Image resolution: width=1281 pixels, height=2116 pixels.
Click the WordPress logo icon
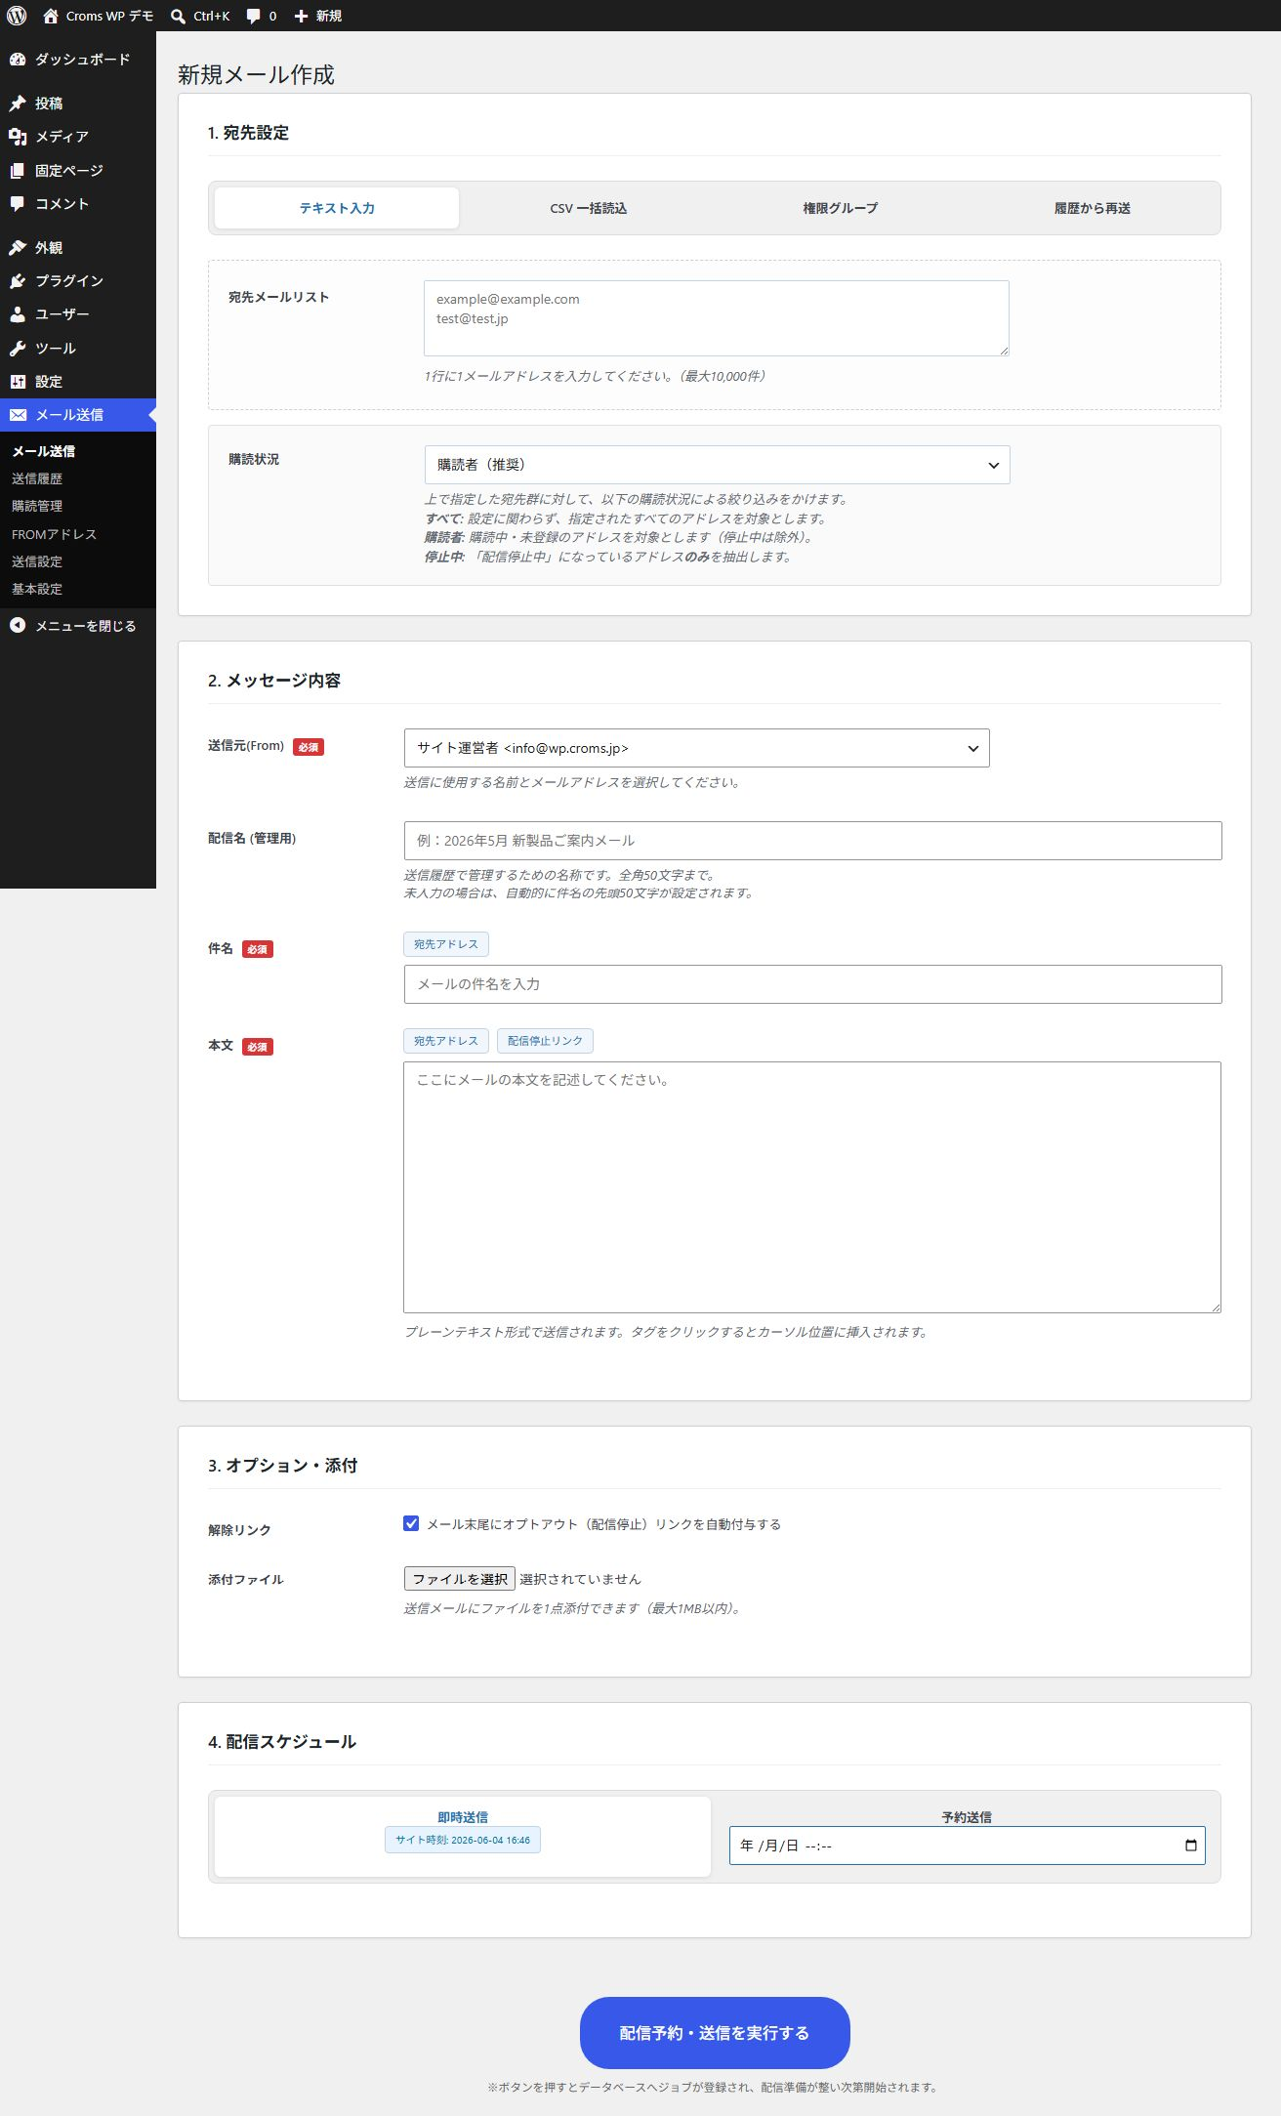click(17, 16)
